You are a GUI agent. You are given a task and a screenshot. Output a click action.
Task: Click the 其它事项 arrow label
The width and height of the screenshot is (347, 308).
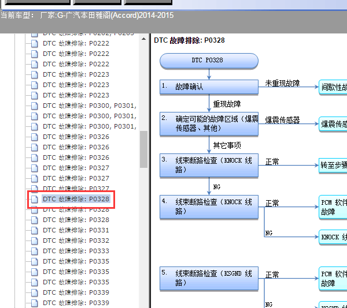pyautogui.click(x=227, y=145)
